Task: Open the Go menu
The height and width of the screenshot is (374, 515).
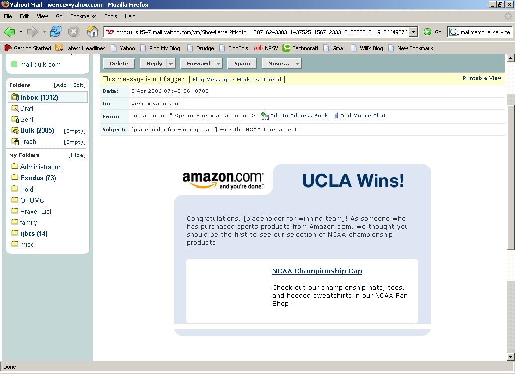Action: [59, 16]
